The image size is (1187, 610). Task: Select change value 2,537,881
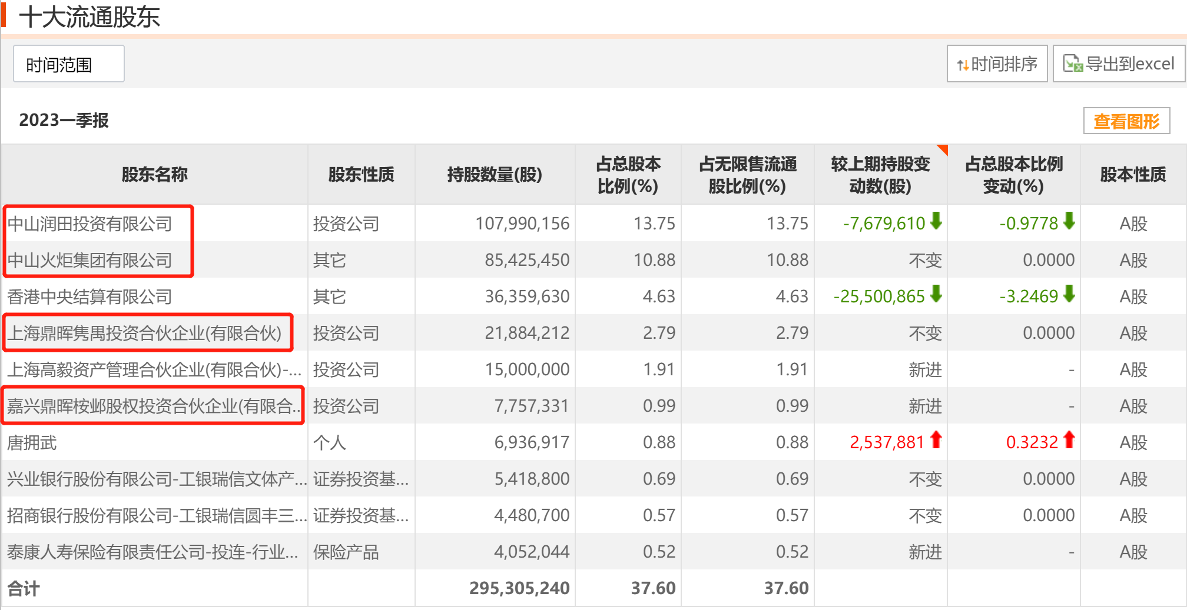[887, 442]
